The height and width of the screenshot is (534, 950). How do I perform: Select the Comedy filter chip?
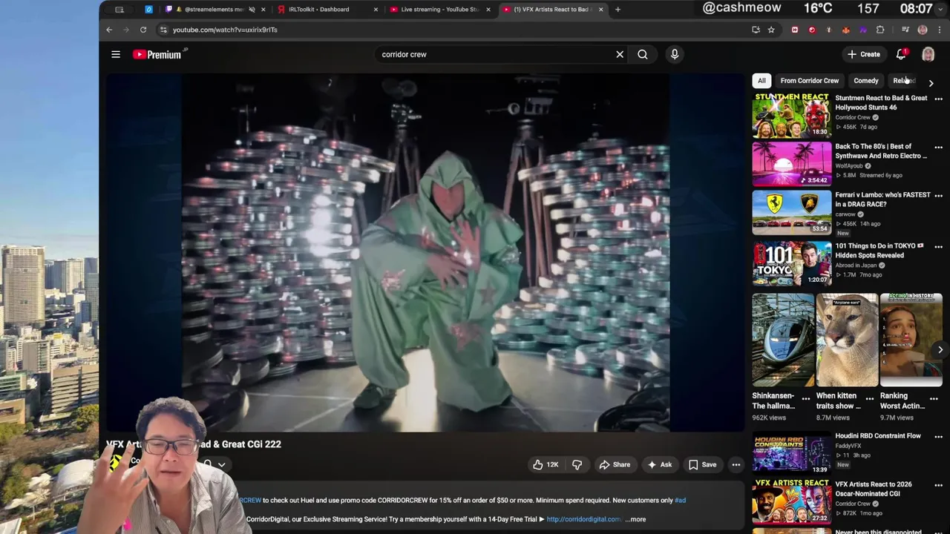tap(865, 81)
